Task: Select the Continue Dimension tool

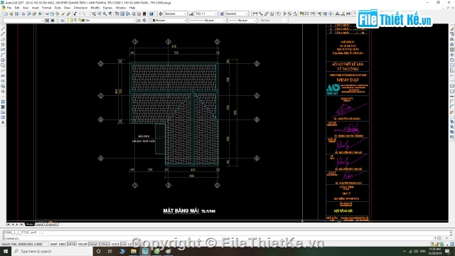Action: 313,14
